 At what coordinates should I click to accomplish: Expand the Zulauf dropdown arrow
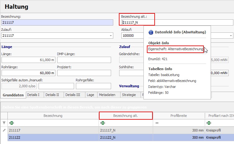(x=111, y=36)
